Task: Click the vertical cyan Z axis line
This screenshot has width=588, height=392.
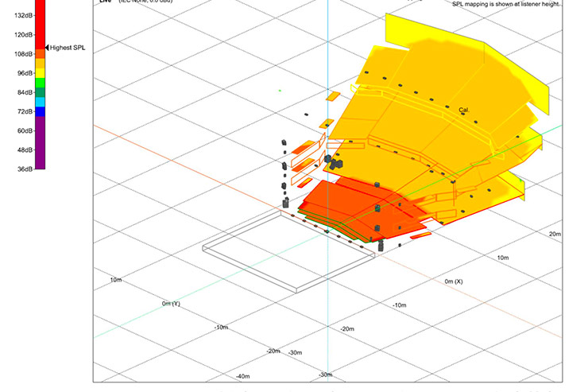Action: (x=327, y=48)
